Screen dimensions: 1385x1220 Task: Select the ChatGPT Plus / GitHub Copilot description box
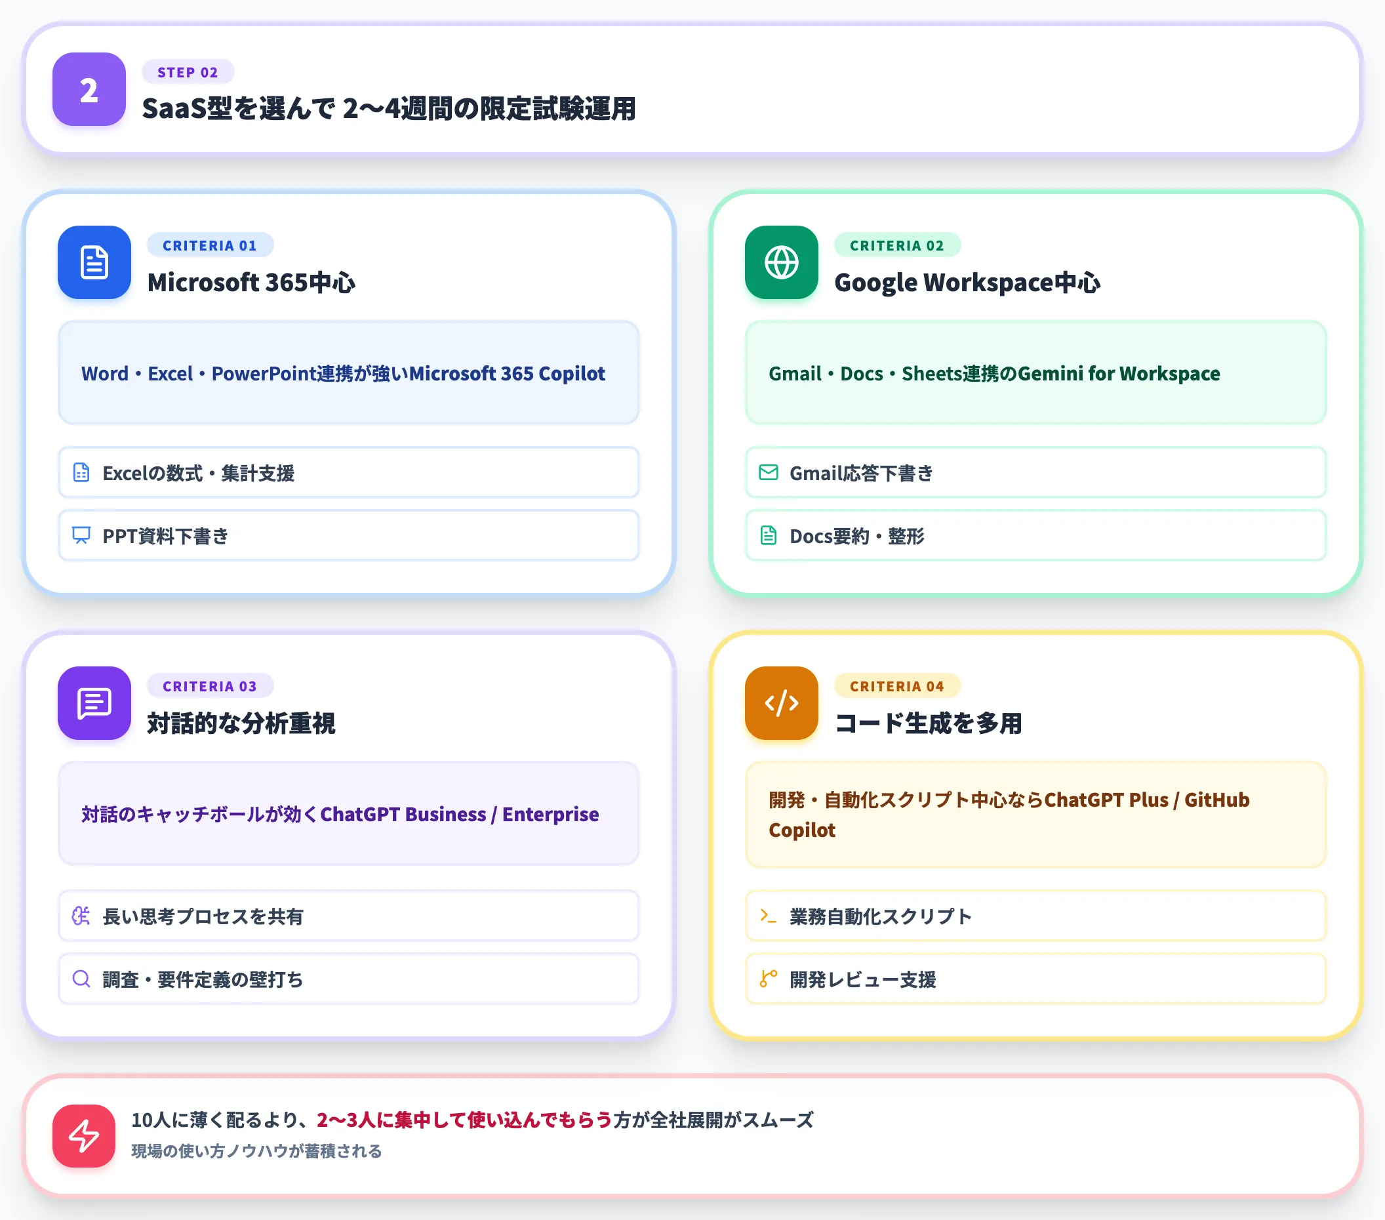tap(1036, 815)
